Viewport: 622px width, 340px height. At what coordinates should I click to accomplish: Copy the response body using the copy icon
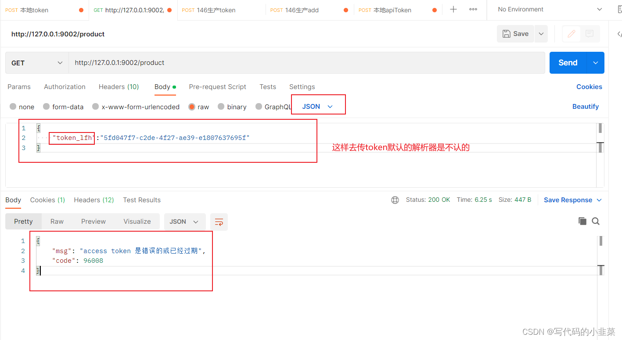[x=582, y=221]
